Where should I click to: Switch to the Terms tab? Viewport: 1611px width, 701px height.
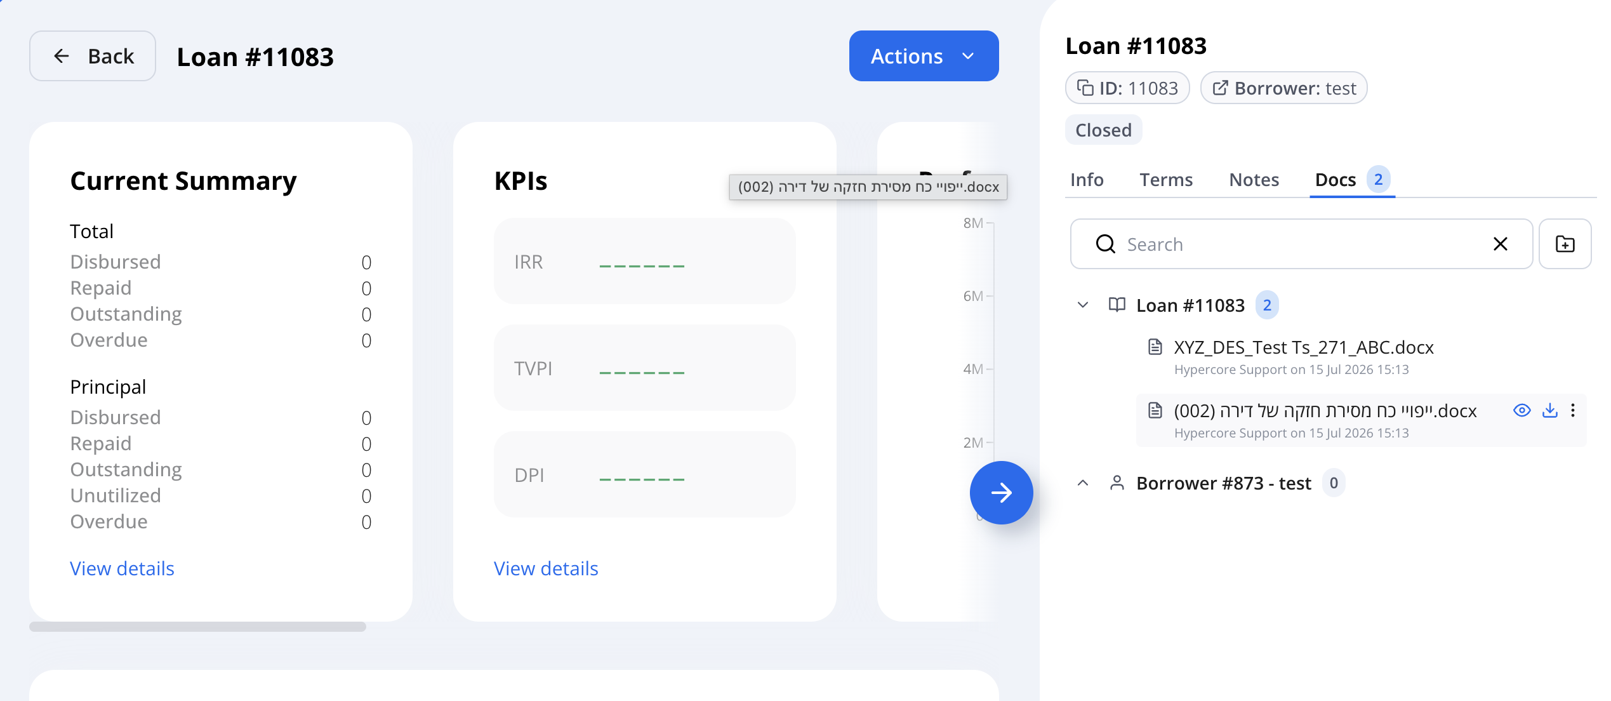coord(1166,180)
